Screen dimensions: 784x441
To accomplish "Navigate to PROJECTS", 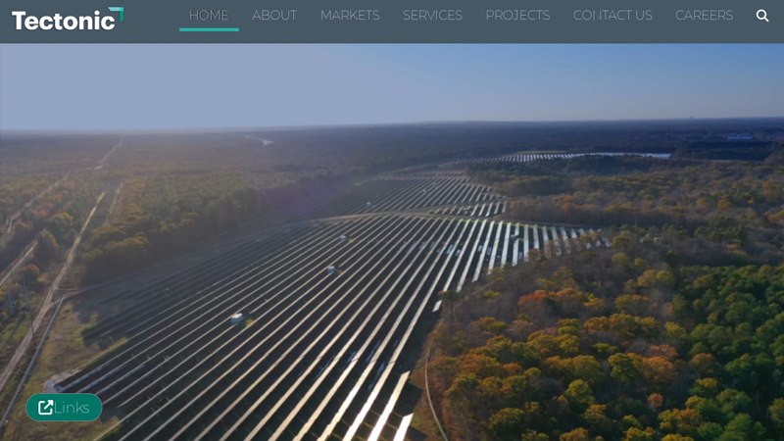I will [x=517, y=16].
